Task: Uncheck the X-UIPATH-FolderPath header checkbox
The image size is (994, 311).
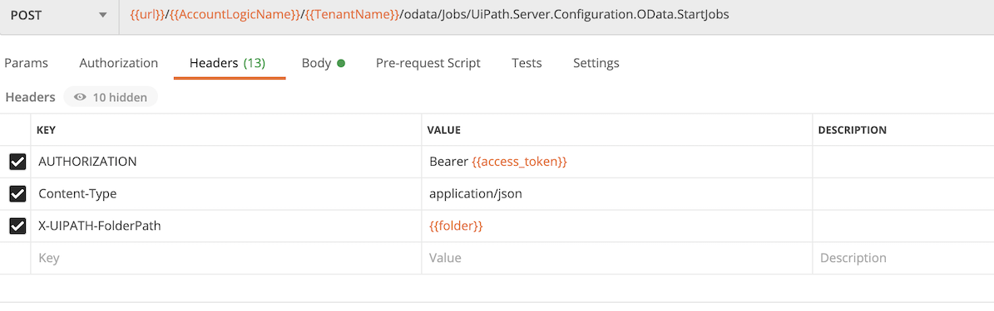Action: coord(17,226)
